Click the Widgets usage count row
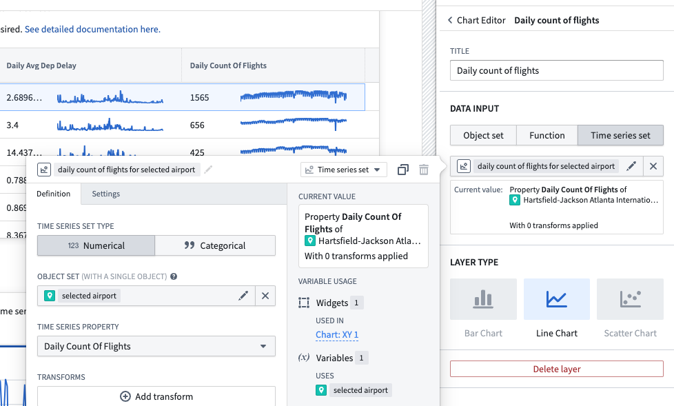 (331, 303)
